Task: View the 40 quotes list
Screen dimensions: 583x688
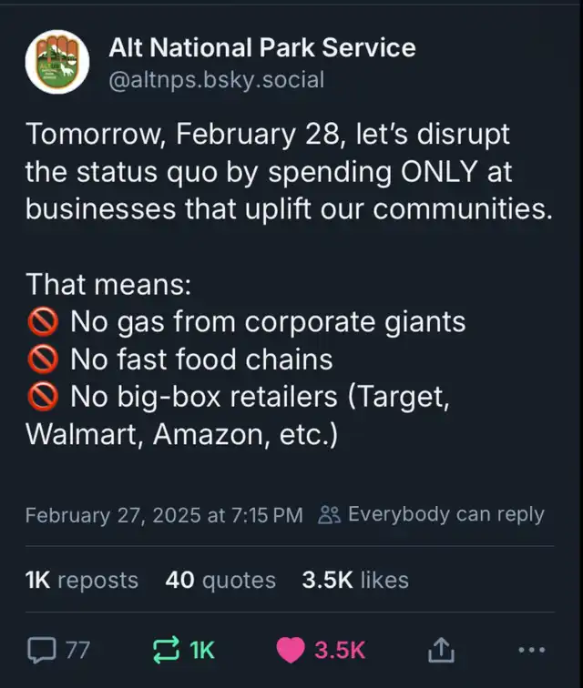Action: click(x=220, y=580)
